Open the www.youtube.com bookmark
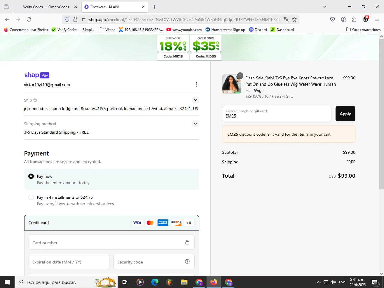This screenshot has height=288, width=384. [x=184, y=30]
